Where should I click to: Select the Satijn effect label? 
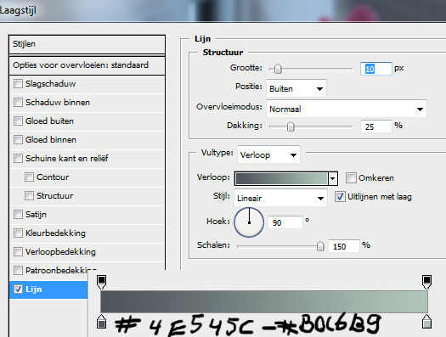click(x=36, y=214)
